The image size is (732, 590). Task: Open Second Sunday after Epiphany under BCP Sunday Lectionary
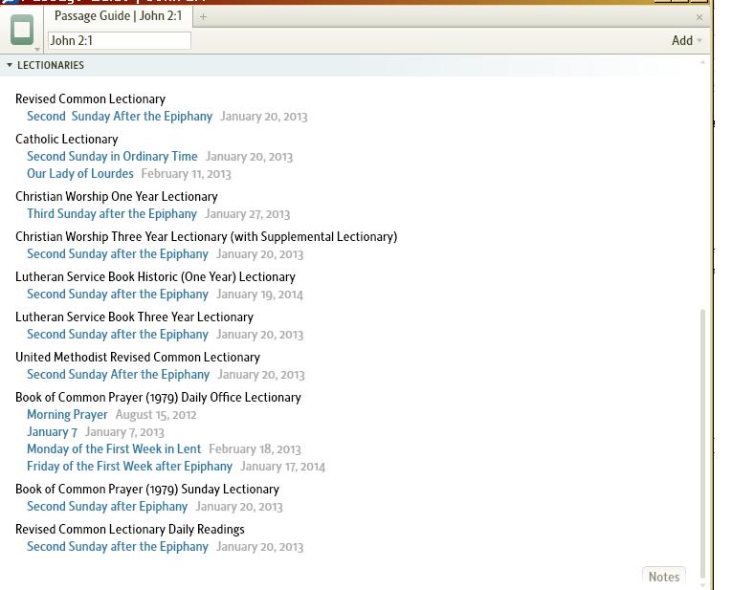(107, 506)
